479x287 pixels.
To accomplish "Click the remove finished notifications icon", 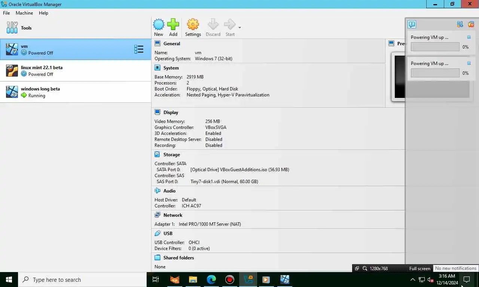I will click(471, 24).
